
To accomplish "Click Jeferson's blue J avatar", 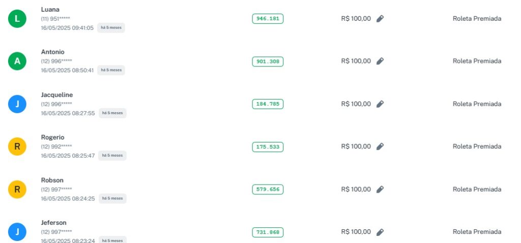I will coord(17,232).
